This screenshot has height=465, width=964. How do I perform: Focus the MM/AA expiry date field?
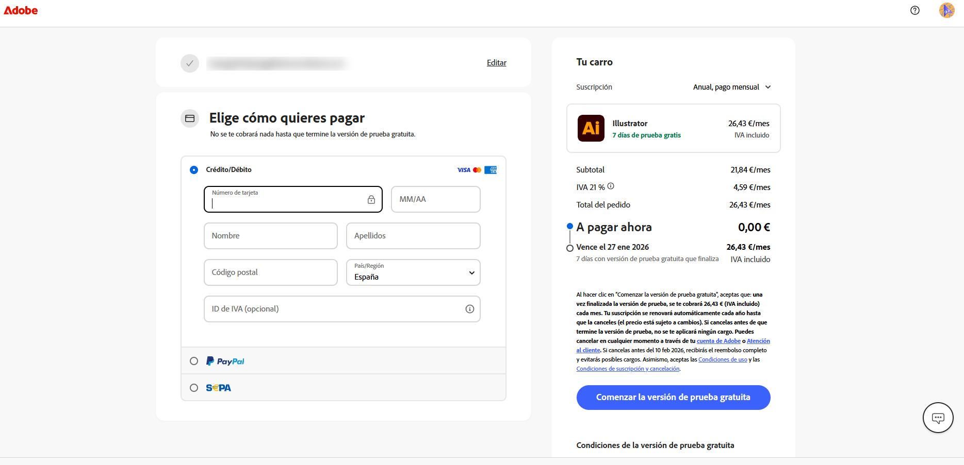tap(435, 199)
